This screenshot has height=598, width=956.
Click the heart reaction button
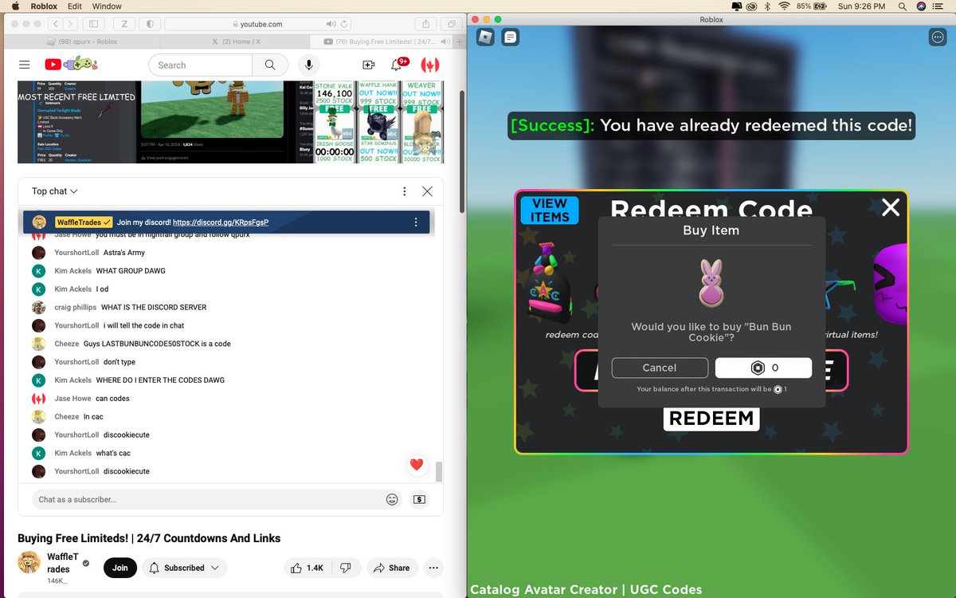coord(416,464)
